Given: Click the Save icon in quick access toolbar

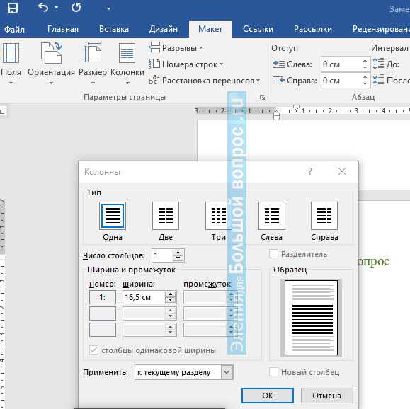Looking at the screenshot, I should [x=12, y=8].
